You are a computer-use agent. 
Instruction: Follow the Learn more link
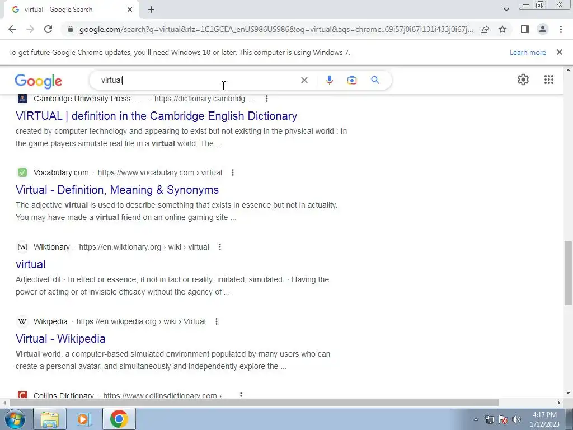pos(528,52)
